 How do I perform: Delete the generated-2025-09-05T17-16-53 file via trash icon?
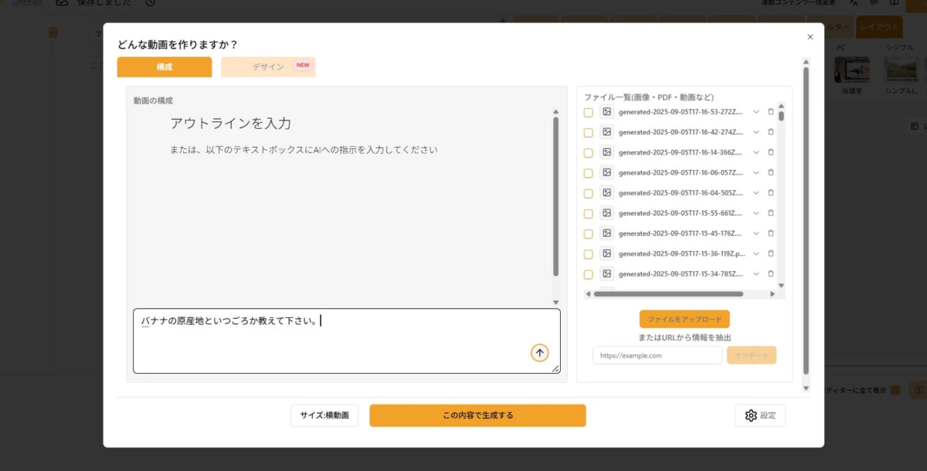pyautogui.click(x=770, y=111)
